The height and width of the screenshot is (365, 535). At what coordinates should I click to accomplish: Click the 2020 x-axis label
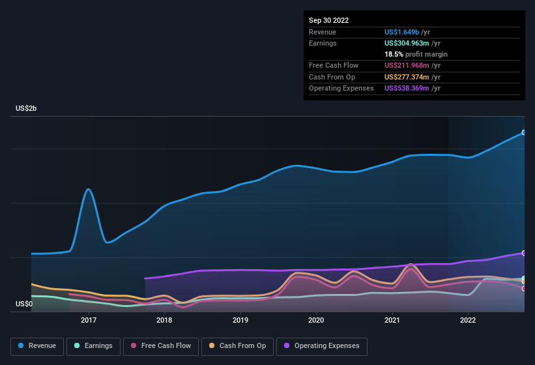click(316, 320)
